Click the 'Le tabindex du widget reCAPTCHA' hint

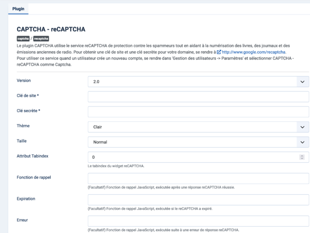click(116, 166)
